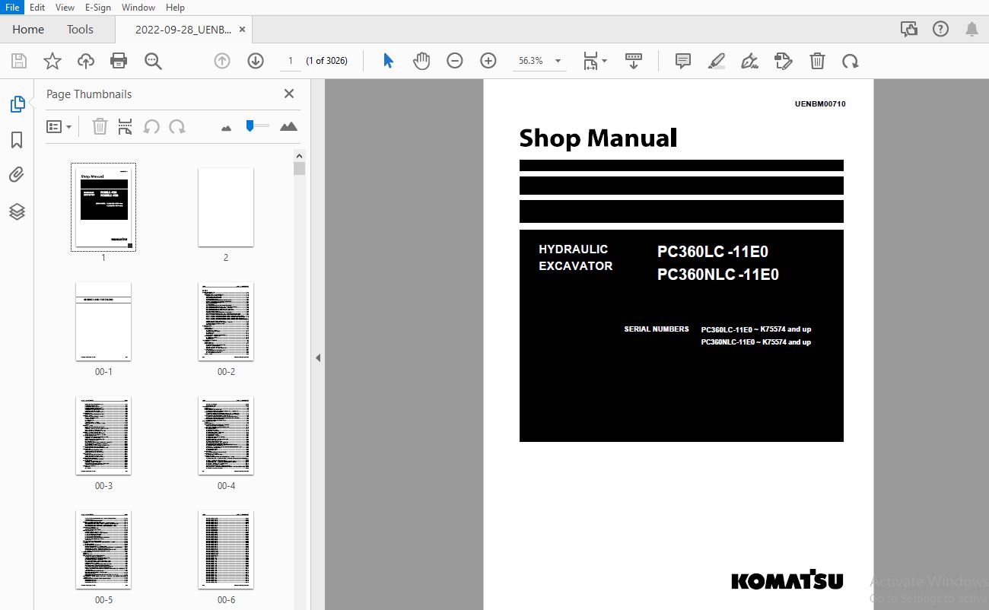Open the Help question mark icon
989x610 pixels.
[941, 30]
